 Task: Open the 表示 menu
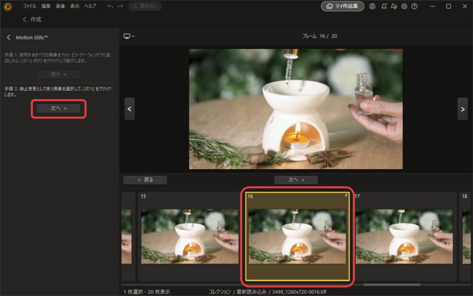[x=74, y=6]
